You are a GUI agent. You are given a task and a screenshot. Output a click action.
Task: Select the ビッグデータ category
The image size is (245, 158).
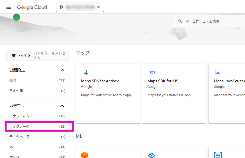pos(37,126)
